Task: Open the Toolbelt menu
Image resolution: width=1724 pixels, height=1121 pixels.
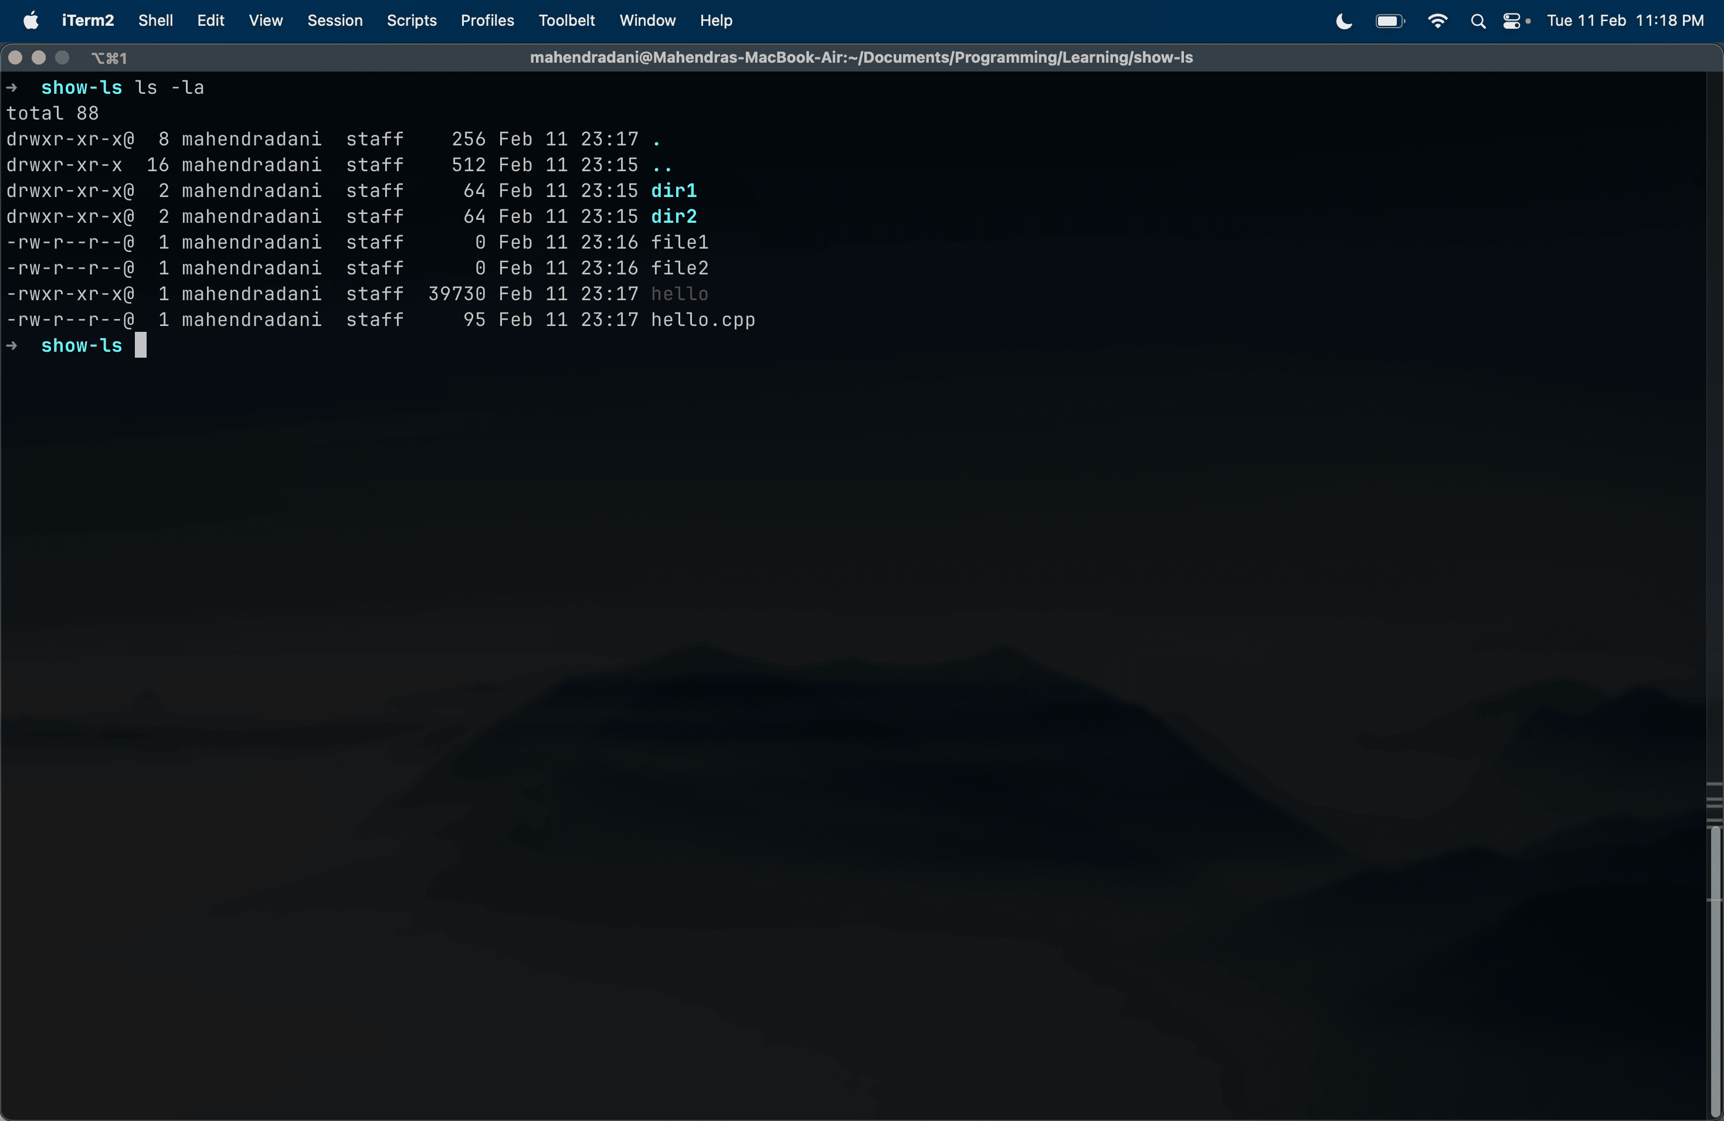Action: (x=566, y=21)
